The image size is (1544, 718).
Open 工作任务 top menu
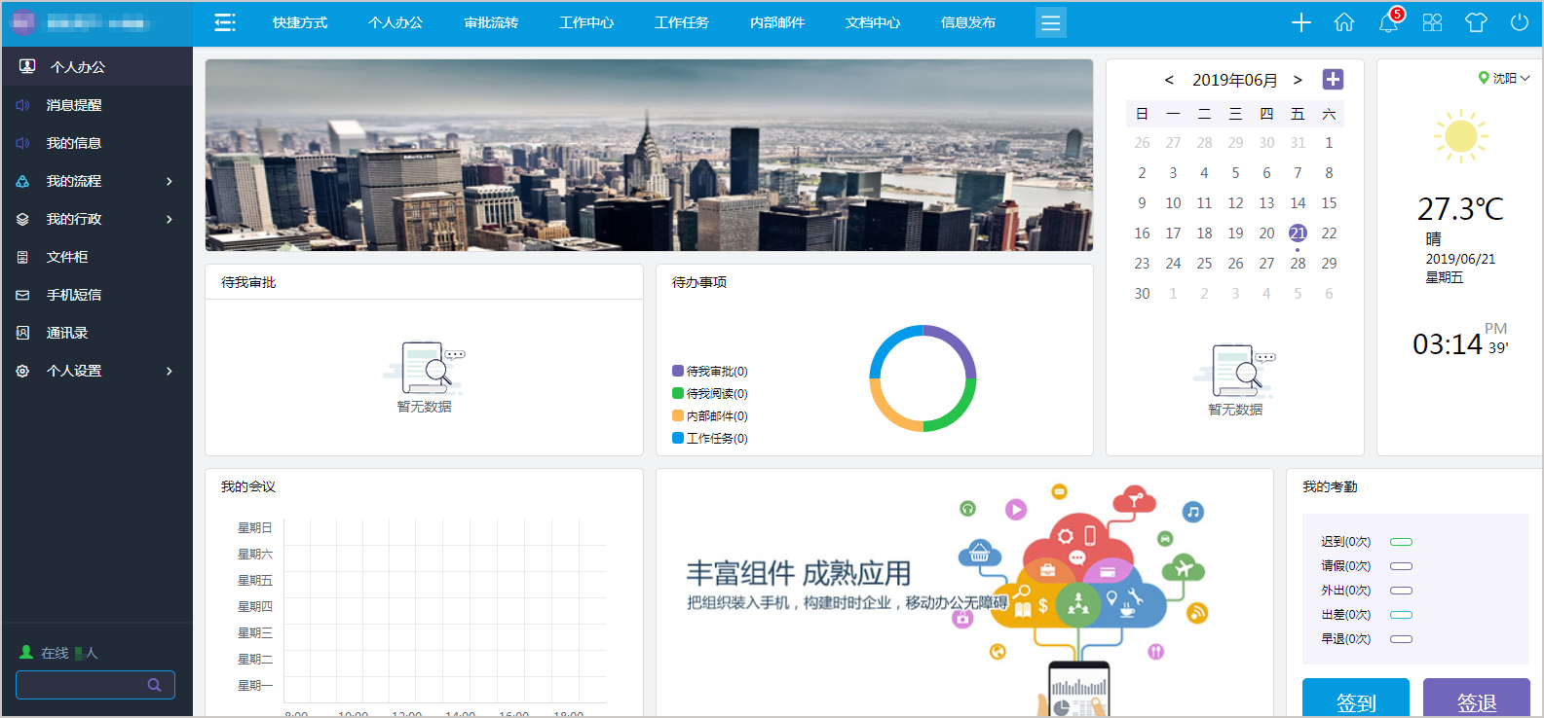pyautogui.click(x=682, y=22)
